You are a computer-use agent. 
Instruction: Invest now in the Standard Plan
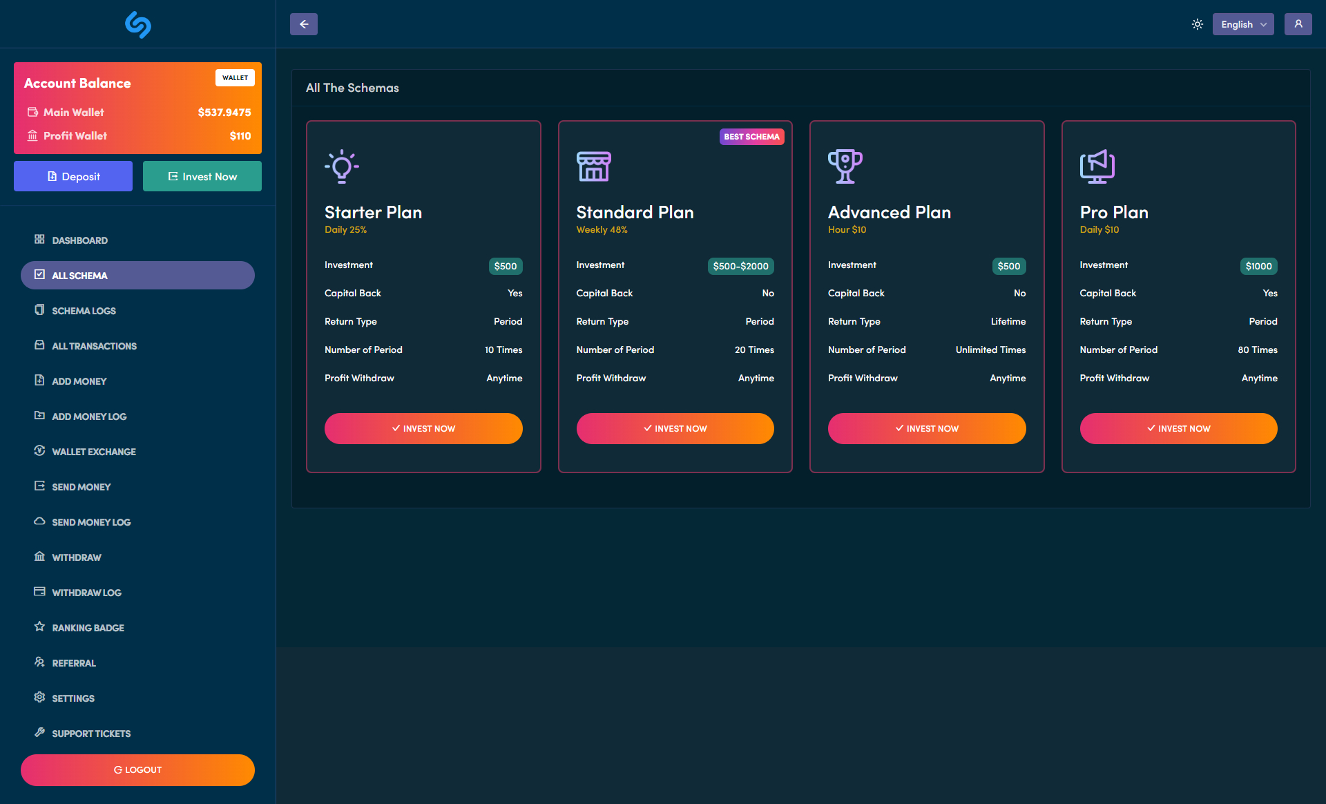click(x=675, y=428)
